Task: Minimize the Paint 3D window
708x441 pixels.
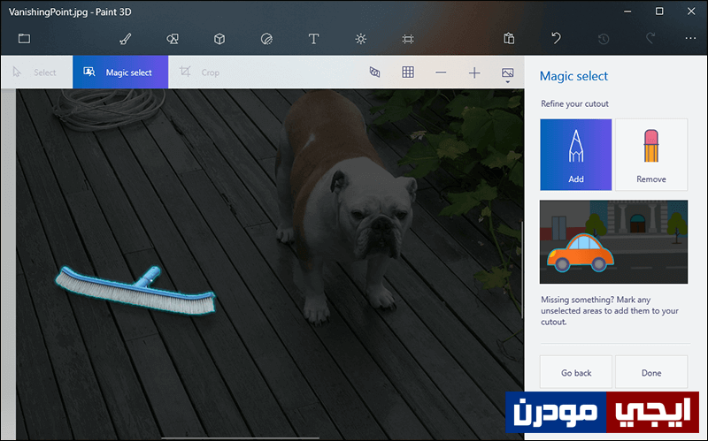Action: 627,11
